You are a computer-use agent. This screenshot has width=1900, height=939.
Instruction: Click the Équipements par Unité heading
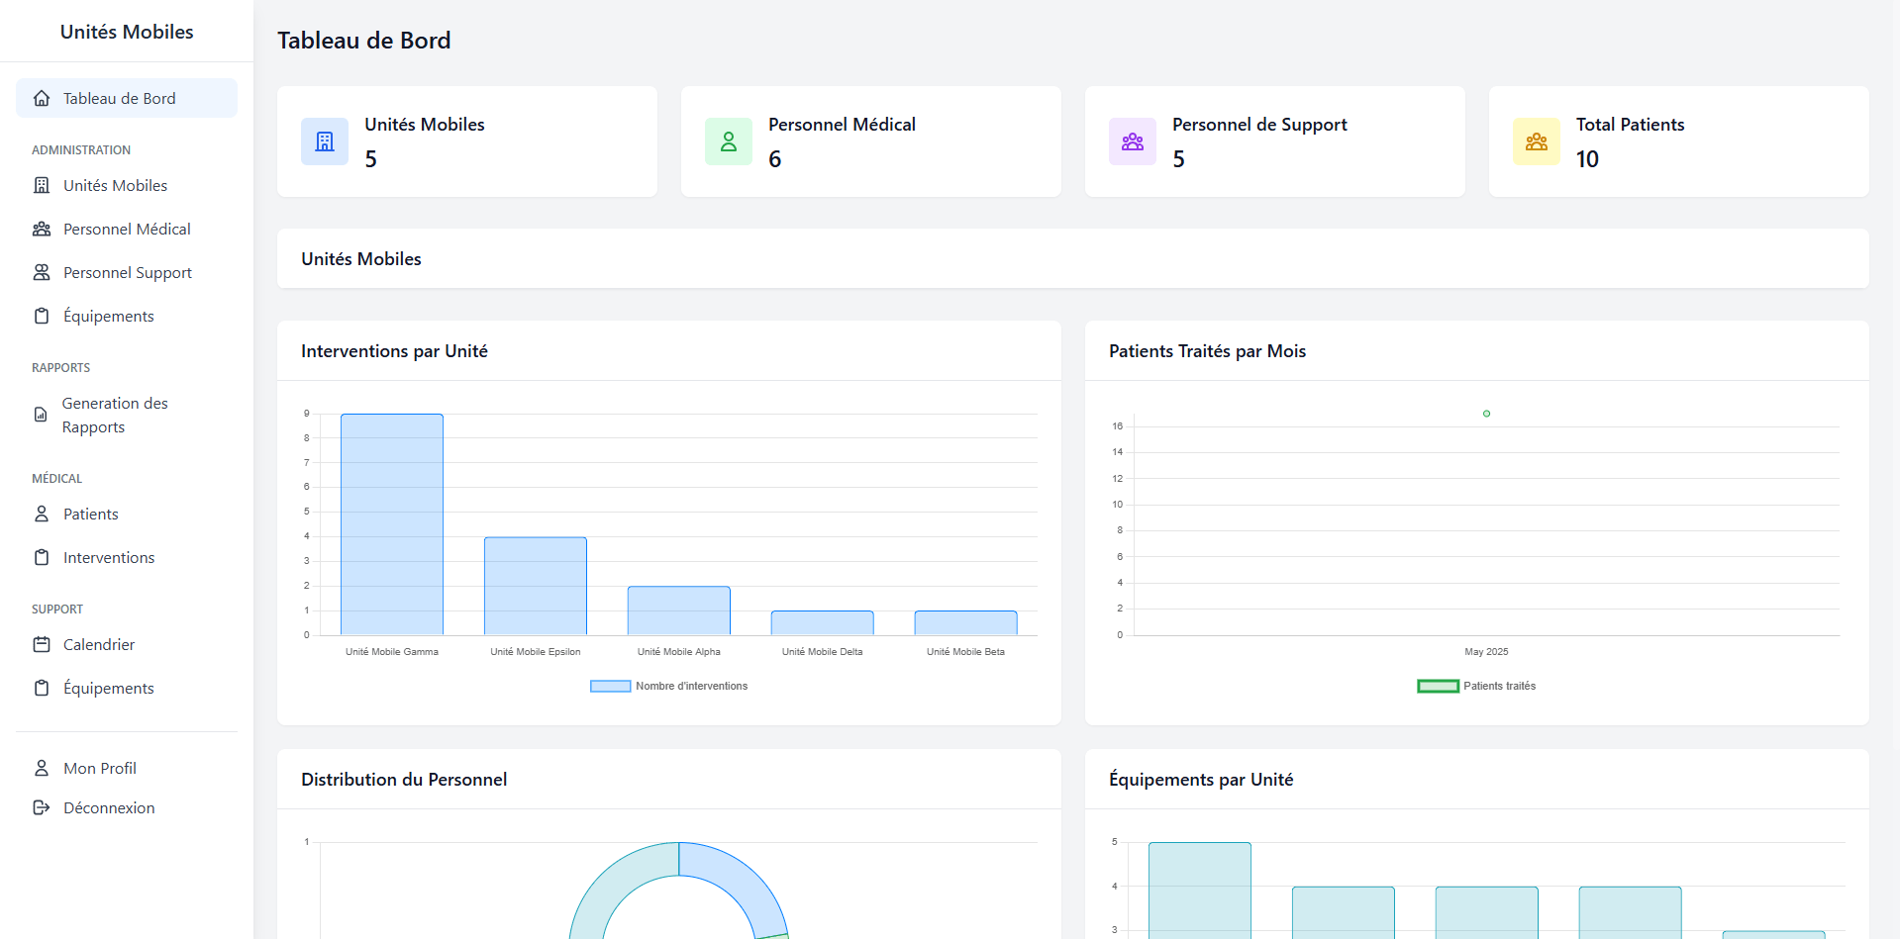(1201, 780)
